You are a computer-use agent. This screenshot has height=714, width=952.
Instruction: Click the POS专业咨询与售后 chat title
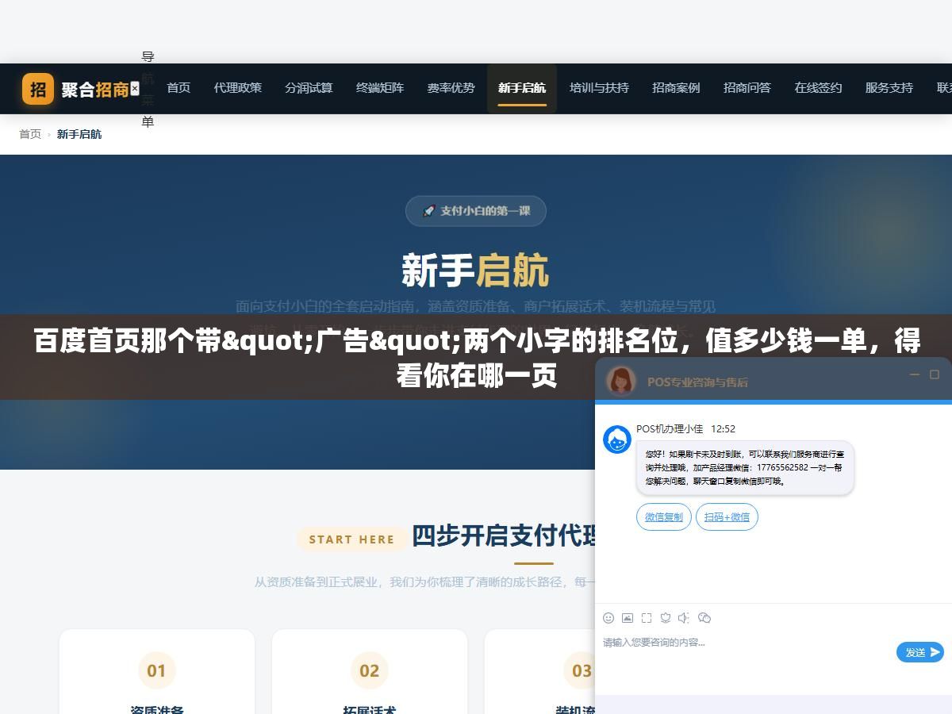697,382
